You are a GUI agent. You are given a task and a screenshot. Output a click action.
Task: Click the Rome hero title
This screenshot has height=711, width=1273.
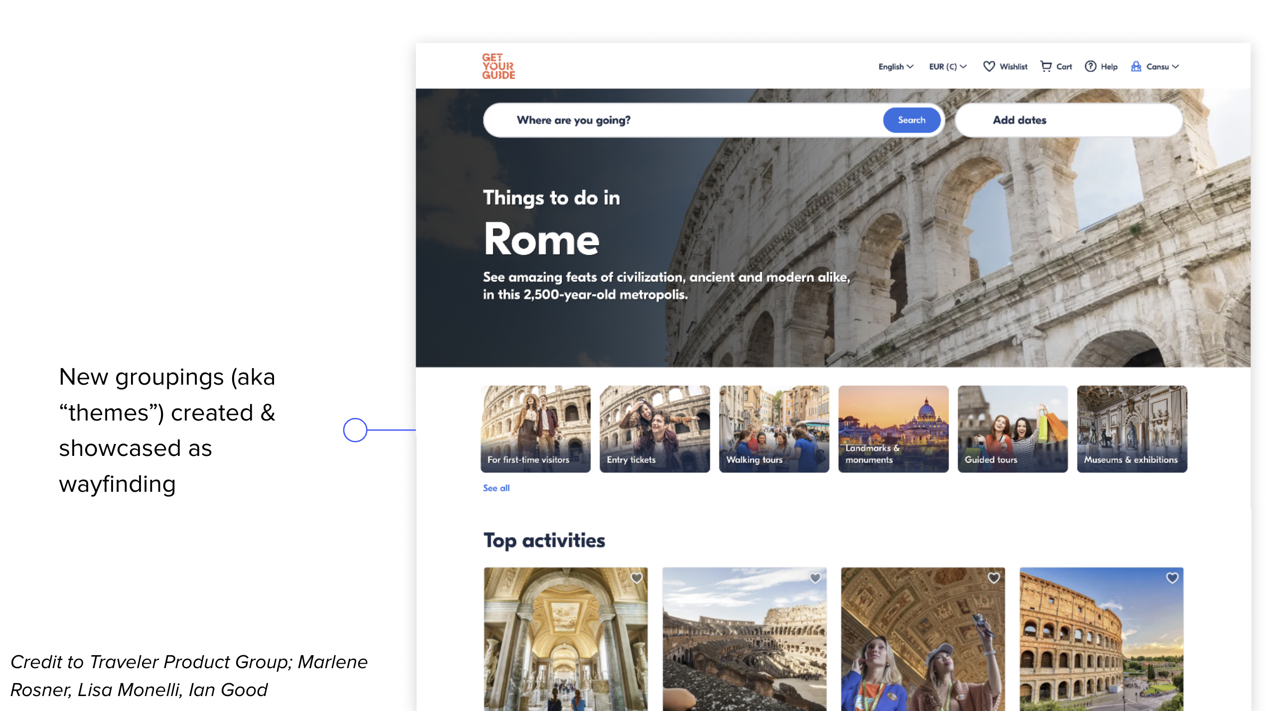[x=542, y=240]
